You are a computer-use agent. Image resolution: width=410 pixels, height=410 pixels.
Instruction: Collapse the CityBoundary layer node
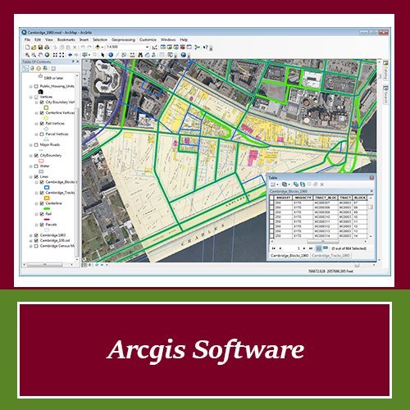pyautogui.click(x=31, y=156)
